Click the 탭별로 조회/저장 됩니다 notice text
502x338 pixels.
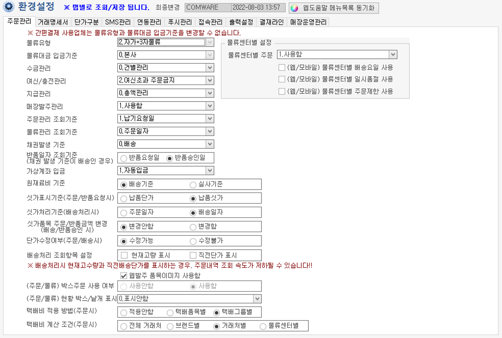pos(106,7)
